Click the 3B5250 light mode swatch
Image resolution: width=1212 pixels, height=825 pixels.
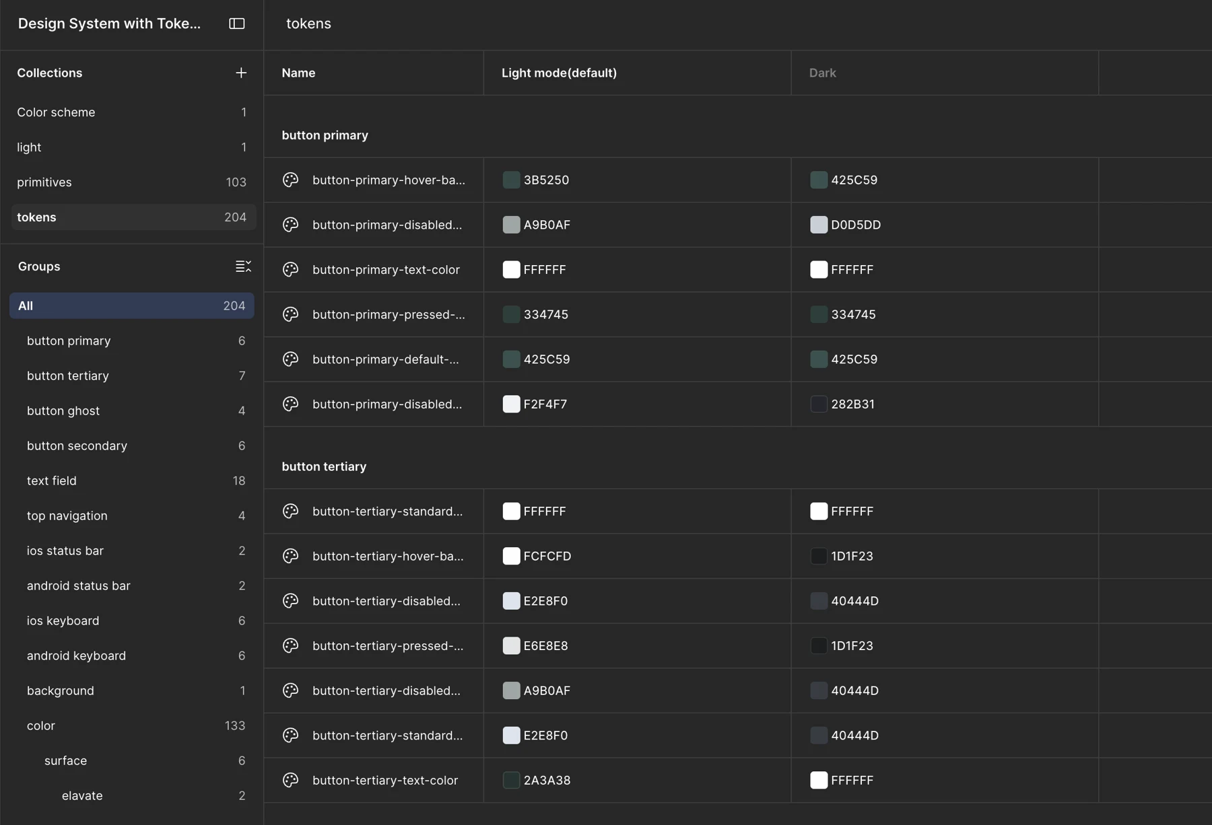pos(511,180)
